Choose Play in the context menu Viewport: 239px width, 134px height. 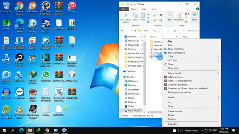click(192, 41)
